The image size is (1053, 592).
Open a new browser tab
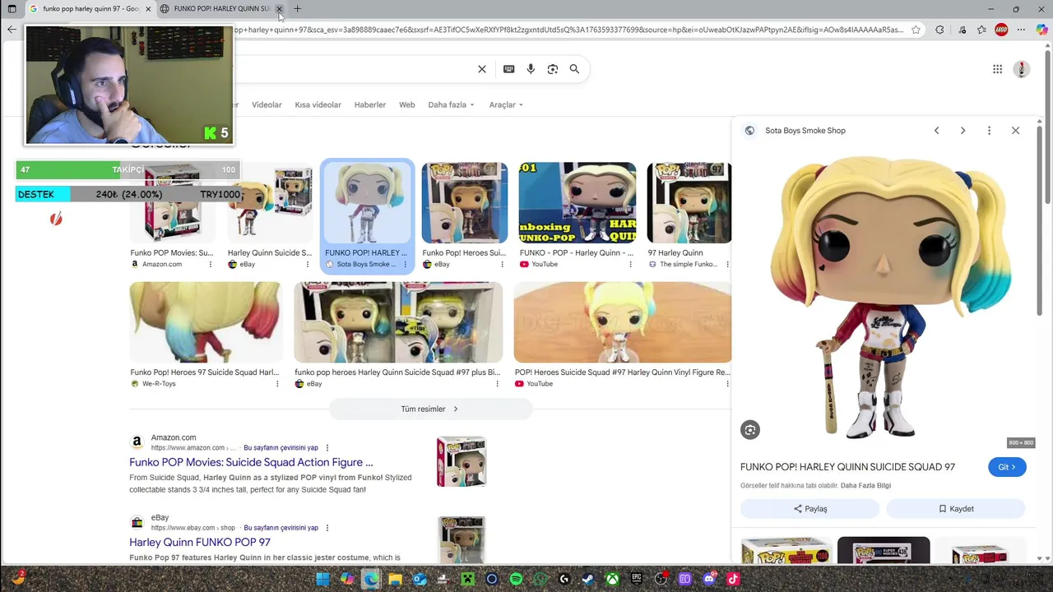coord(297,9)
